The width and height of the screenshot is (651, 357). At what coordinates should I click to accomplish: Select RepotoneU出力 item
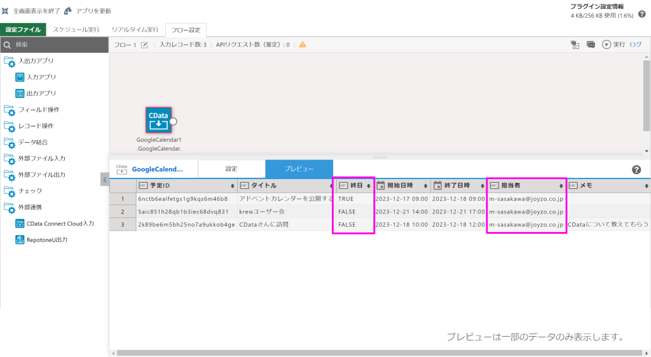click(41, 239)
